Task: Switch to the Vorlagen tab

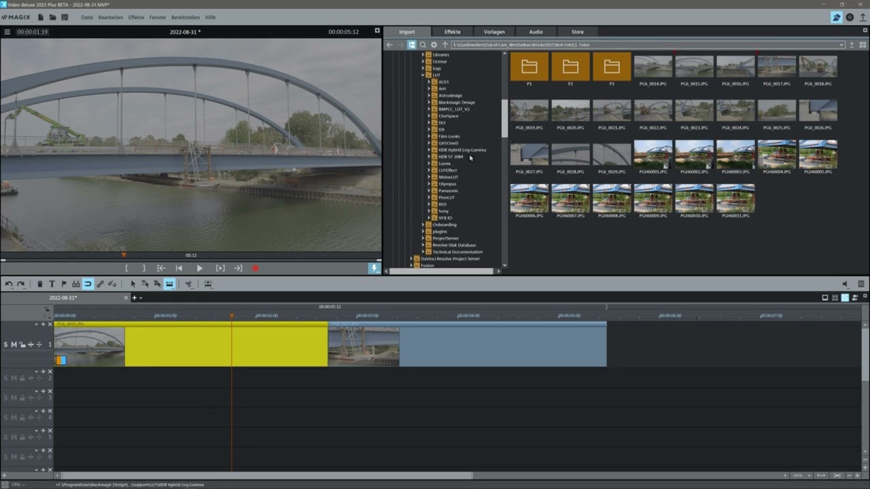Action: [494, 32]
